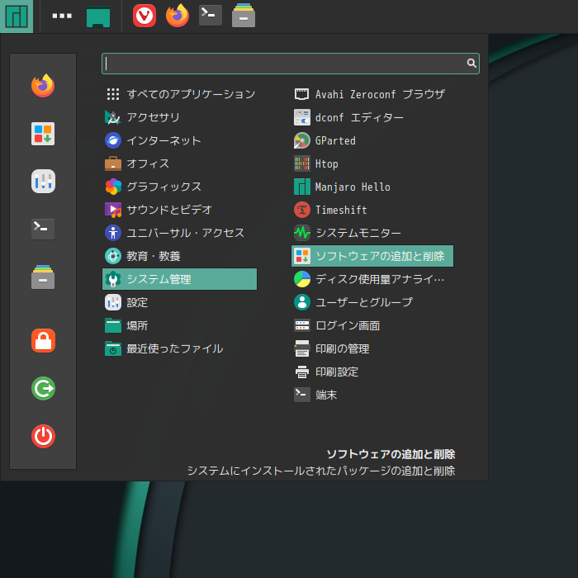Launch GParted

coord(372,140)
